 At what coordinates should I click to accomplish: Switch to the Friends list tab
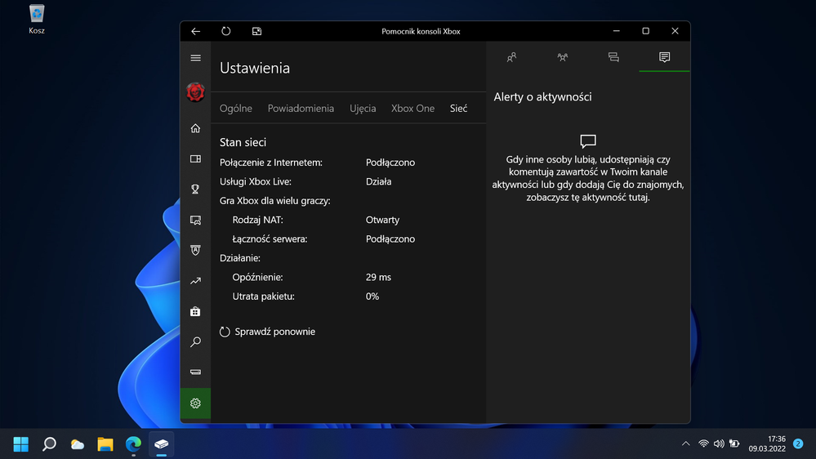pos(511,57)
